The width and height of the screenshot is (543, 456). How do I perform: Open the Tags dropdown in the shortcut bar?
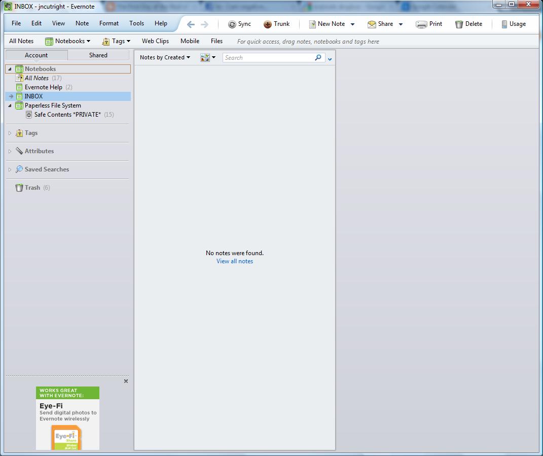[116, 41]
